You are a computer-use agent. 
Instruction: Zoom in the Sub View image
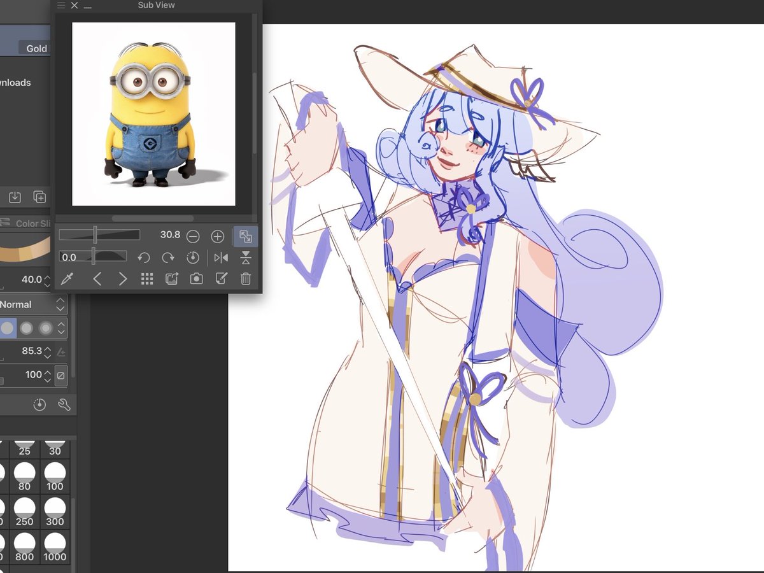218,236
